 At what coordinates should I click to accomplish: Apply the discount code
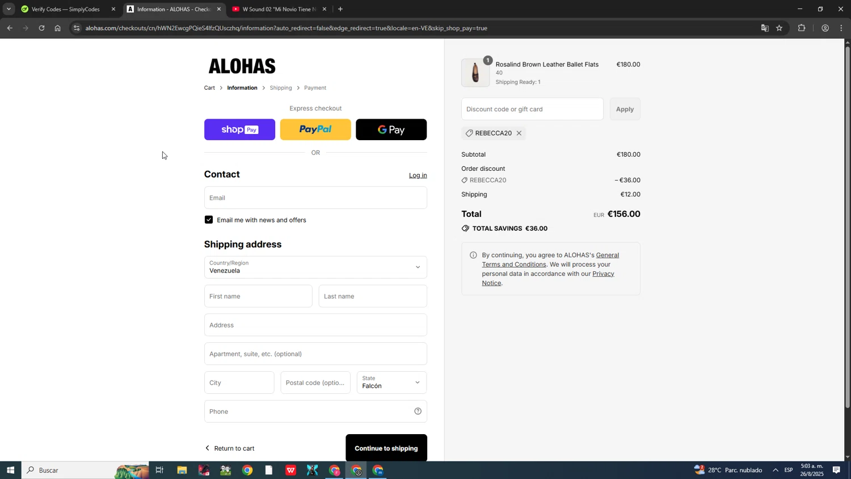pyautogui.click(x=625, y=109)
